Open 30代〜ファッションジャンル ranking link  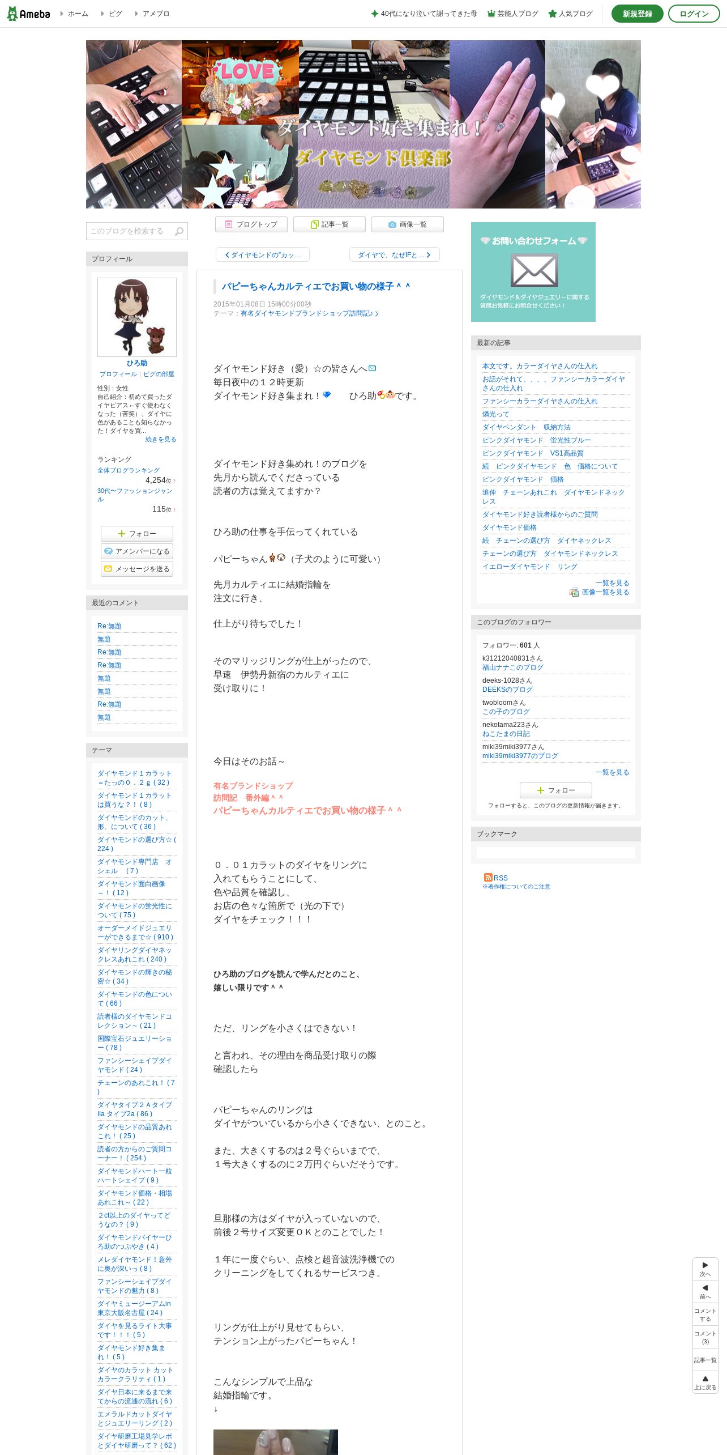point(135,495)
